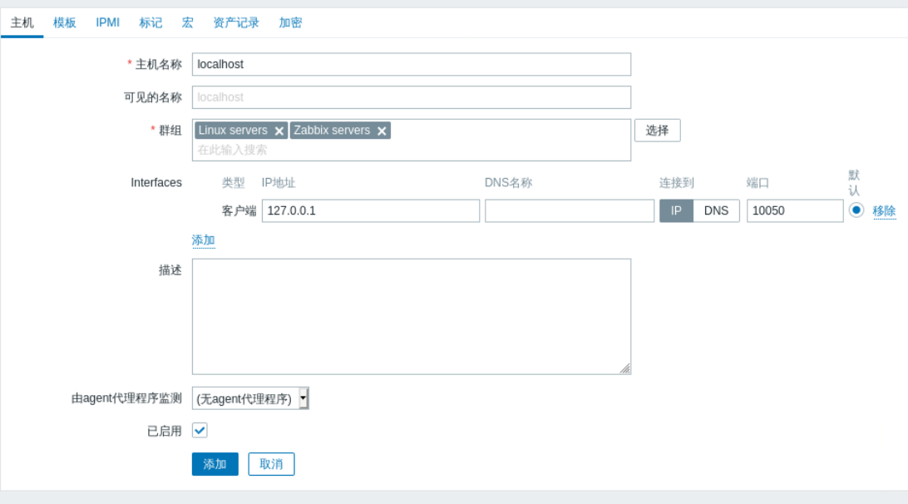
Task: Remove the Linux servers group tag
Action: (x=279, y=131)
